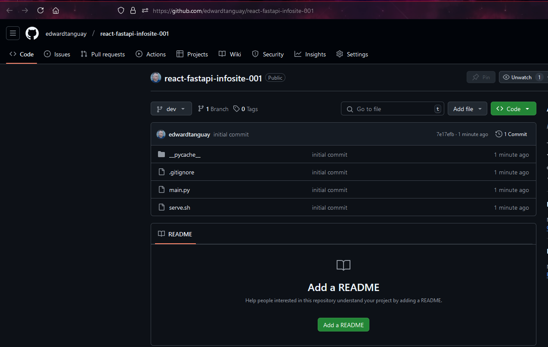Screen dimensions: 548x347
Task: Expand the green Code dropdown
Action: tap(513, 109)
